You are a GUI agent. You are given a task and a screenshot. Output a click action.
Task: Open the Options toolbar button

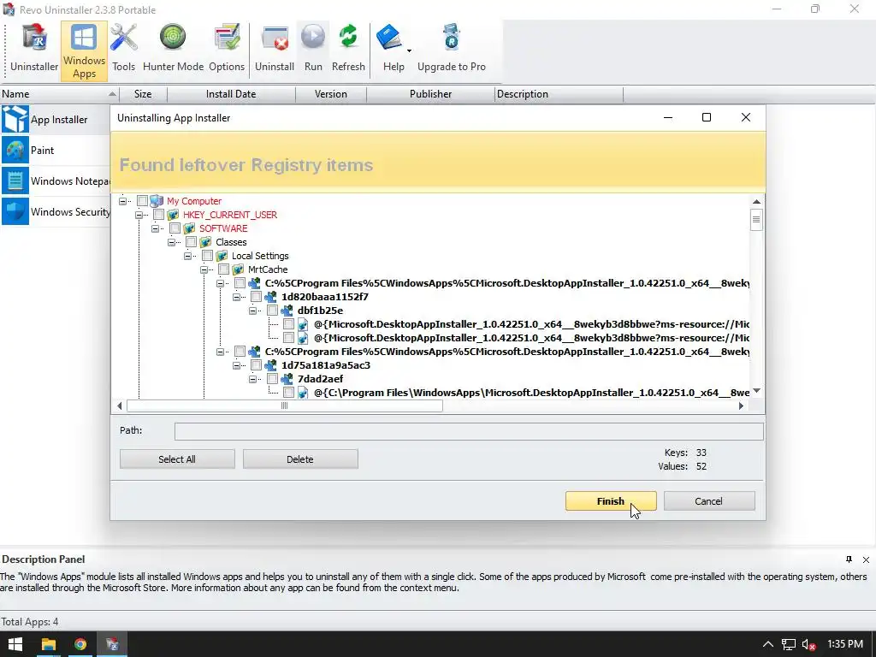(x=226, y=48)
